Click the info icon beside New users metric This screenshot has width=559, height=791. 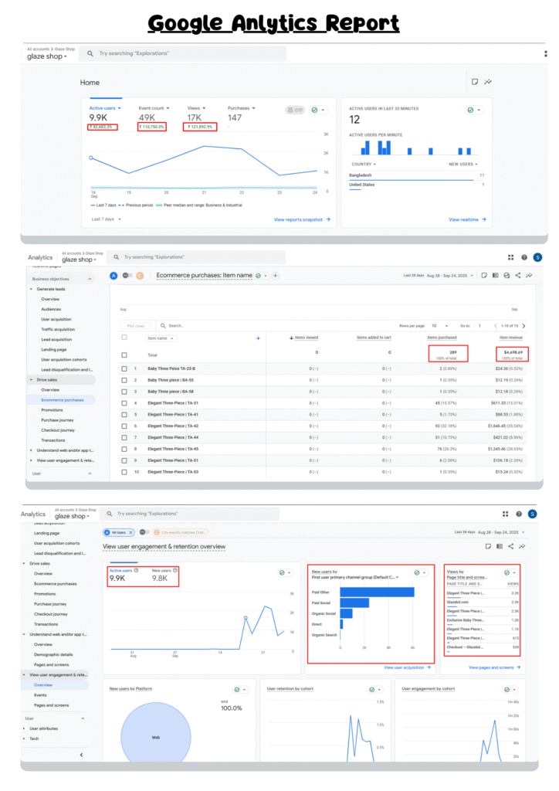pos(176,570)
